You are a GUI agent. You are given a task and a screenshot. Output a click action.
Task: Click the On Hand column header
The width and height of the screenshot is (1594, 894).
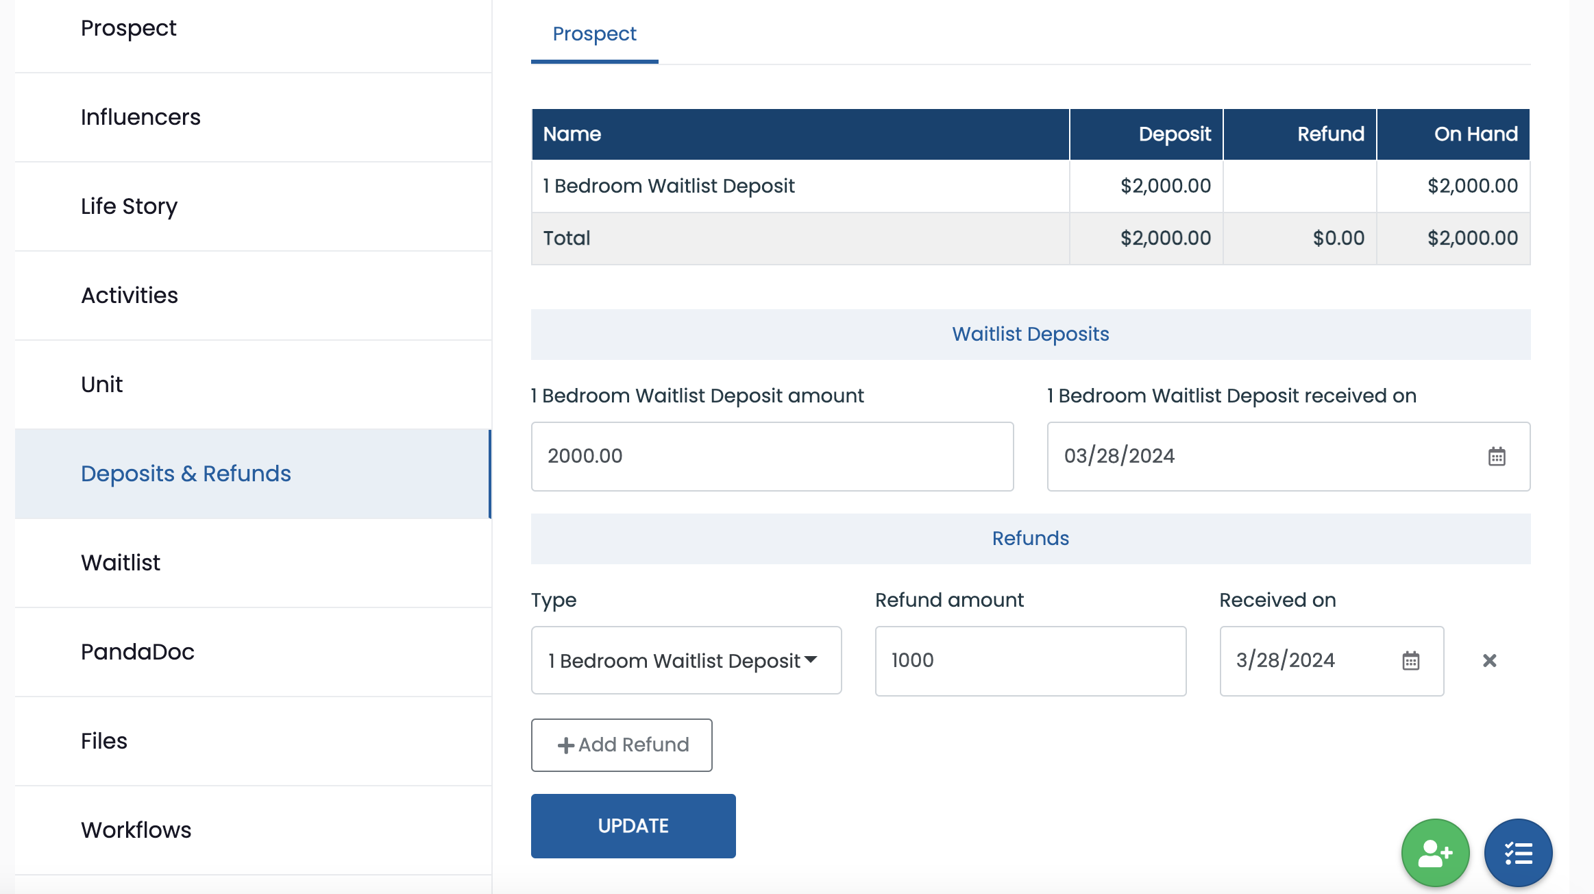pos(1454,134)
